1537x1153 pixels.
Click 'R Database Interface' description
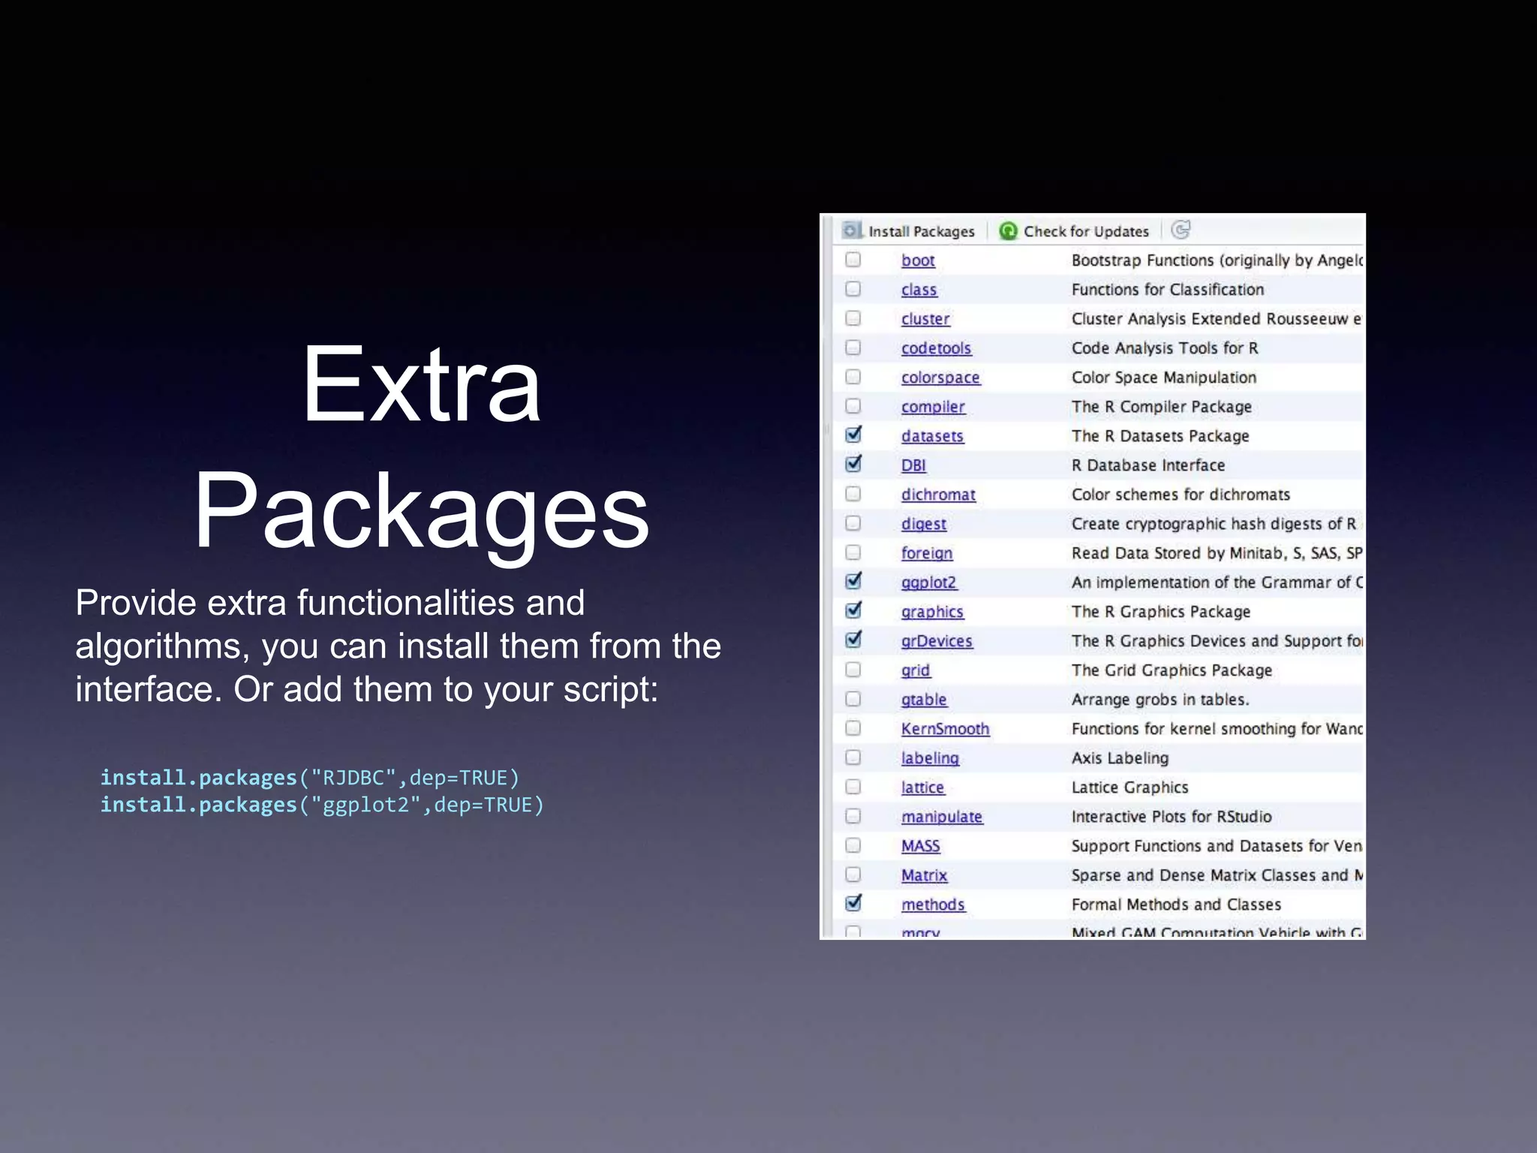pos(1148,465)
